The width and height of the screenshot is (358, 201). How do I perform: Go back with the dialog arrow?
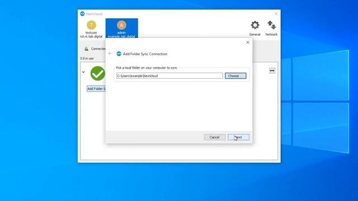pos(110,54)
